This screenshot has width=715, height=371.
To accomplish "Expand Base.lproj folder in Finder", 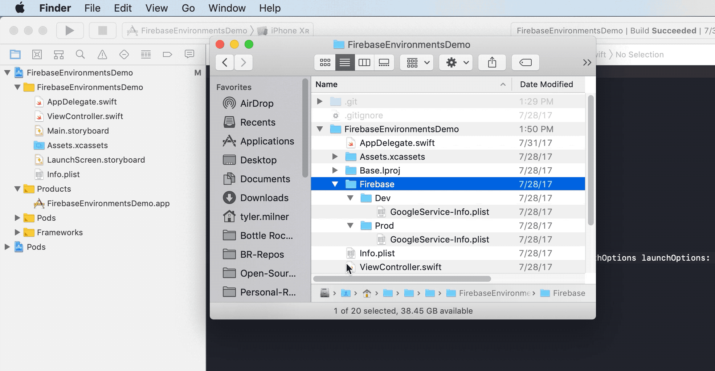I will [335, 170].
